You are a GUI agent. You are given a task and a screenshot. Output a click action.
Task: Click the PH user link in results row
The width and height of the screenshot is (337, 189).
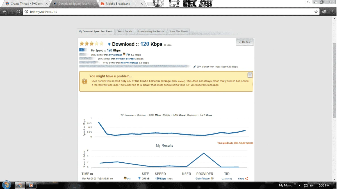click(129, 179)
